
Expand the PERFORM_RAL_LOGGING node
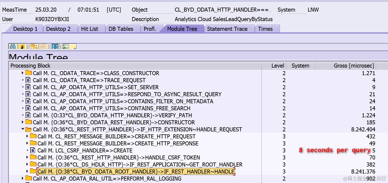pos(23,178)
